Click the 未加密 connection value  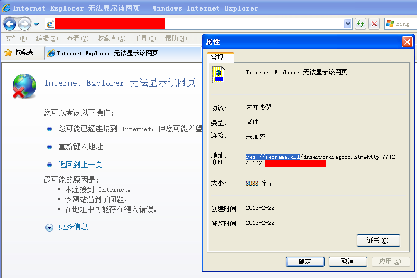(255, 137)
